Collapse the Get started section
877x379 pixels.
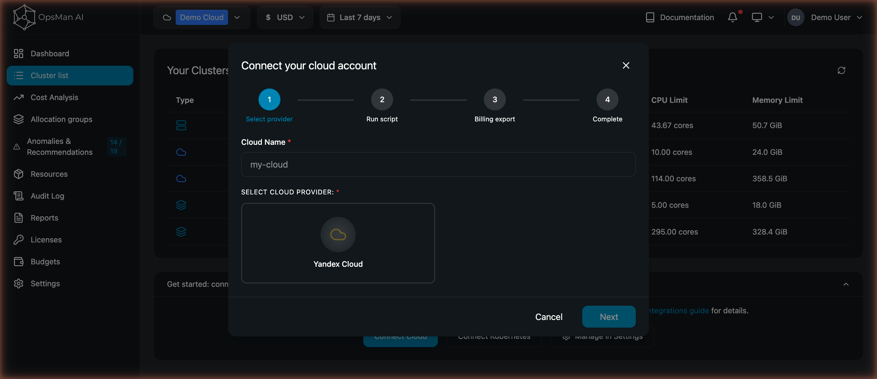coord(846,284)
